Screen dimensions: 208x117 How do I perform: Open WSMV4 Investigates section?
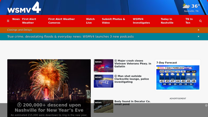[141, 21]
